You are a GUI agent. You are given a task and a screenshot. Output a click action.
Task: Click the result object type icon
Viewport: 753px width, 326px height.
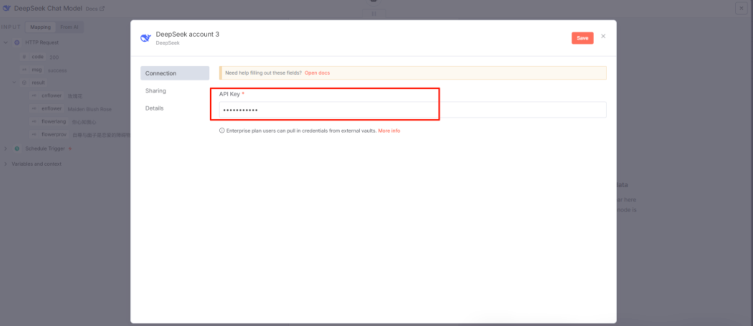(24, 82)
